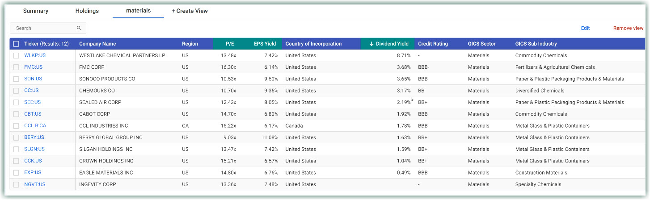Viewport: 650px width, 200px height.
Task: Focus the Search input field
Action: pyautogui.click(x=48, y=28)
